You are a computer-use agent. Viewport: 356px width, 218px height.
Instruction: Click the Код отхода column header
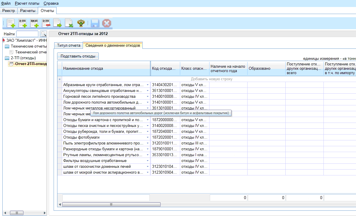tap(165, 69)
